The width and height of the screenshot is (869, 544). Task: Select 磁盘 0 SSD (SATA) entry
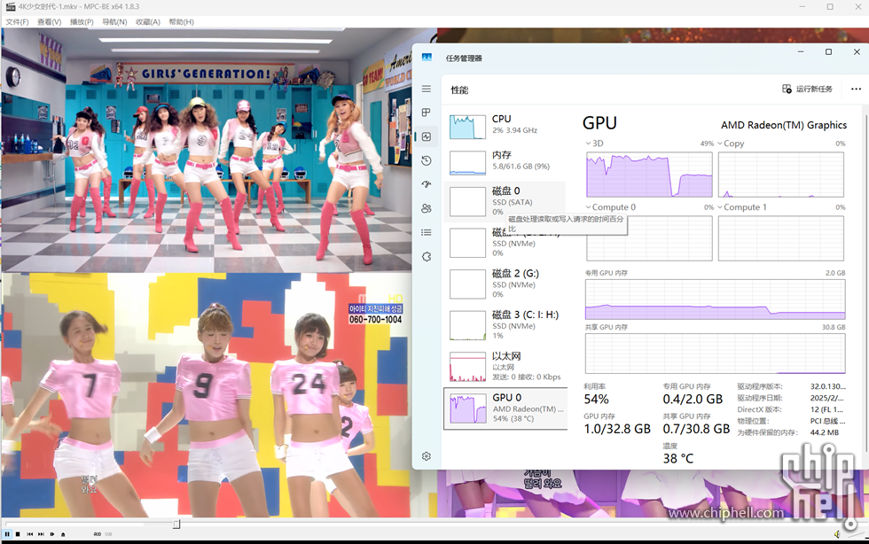[x=505, y=200]
